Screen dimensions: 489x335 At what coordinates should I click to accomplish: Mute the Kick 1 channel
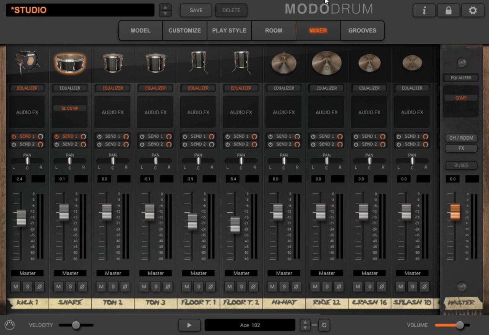coord(16,286)
